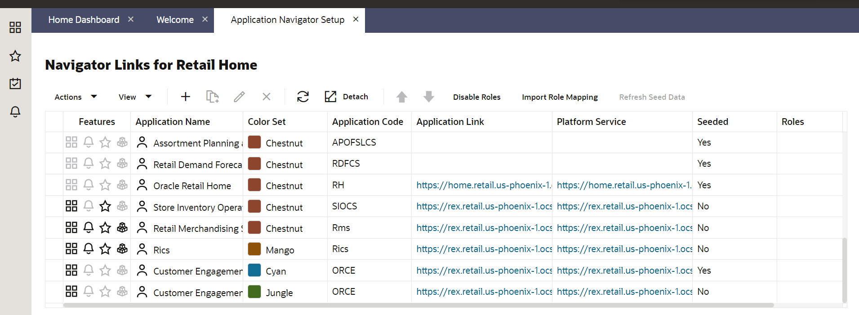The width and height of the screenshot is (859, 315).
Task: Click the Add (plus) icon in toolbar
Action: tap(186, 97)
